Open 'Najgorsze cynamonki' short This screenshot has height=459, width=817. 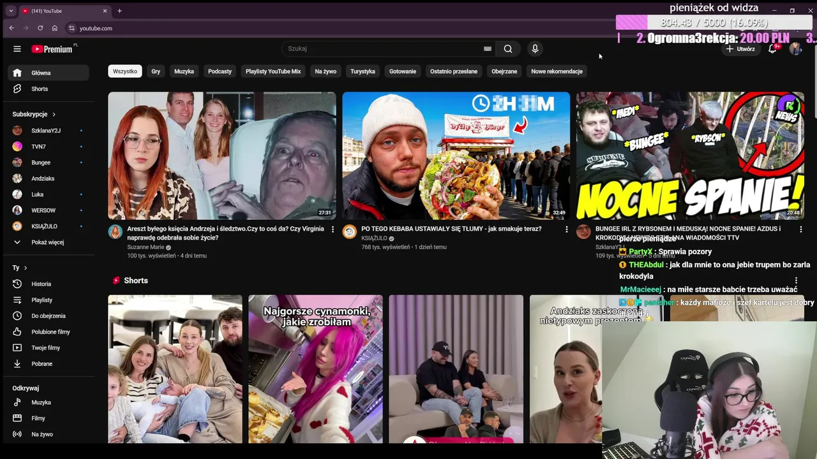315,369
